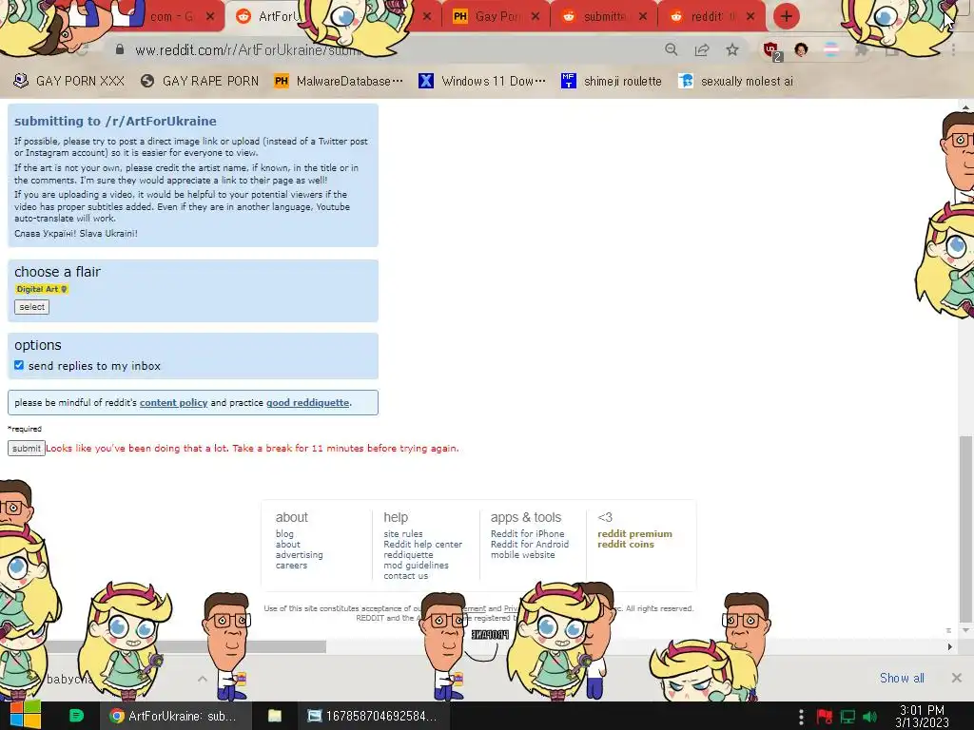Click 'Show all' downloads link

point(902,678)
